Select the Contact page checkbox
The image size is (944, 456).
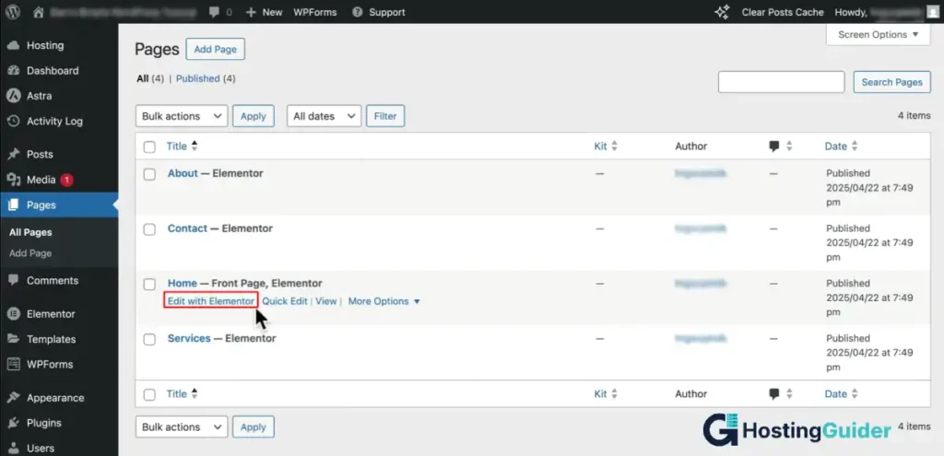pyautogui.click(x=149, y=229)
